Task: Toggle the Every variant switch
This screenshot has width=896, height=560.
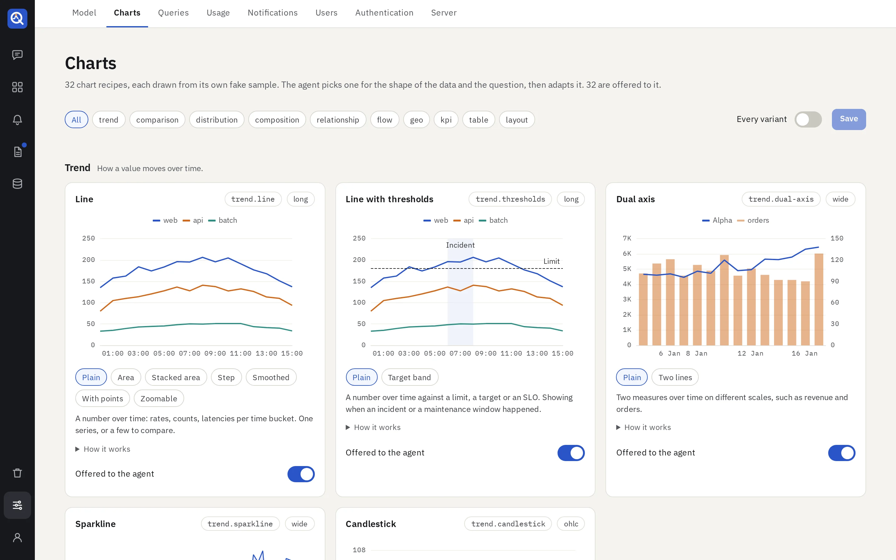Action: [808, 119]
